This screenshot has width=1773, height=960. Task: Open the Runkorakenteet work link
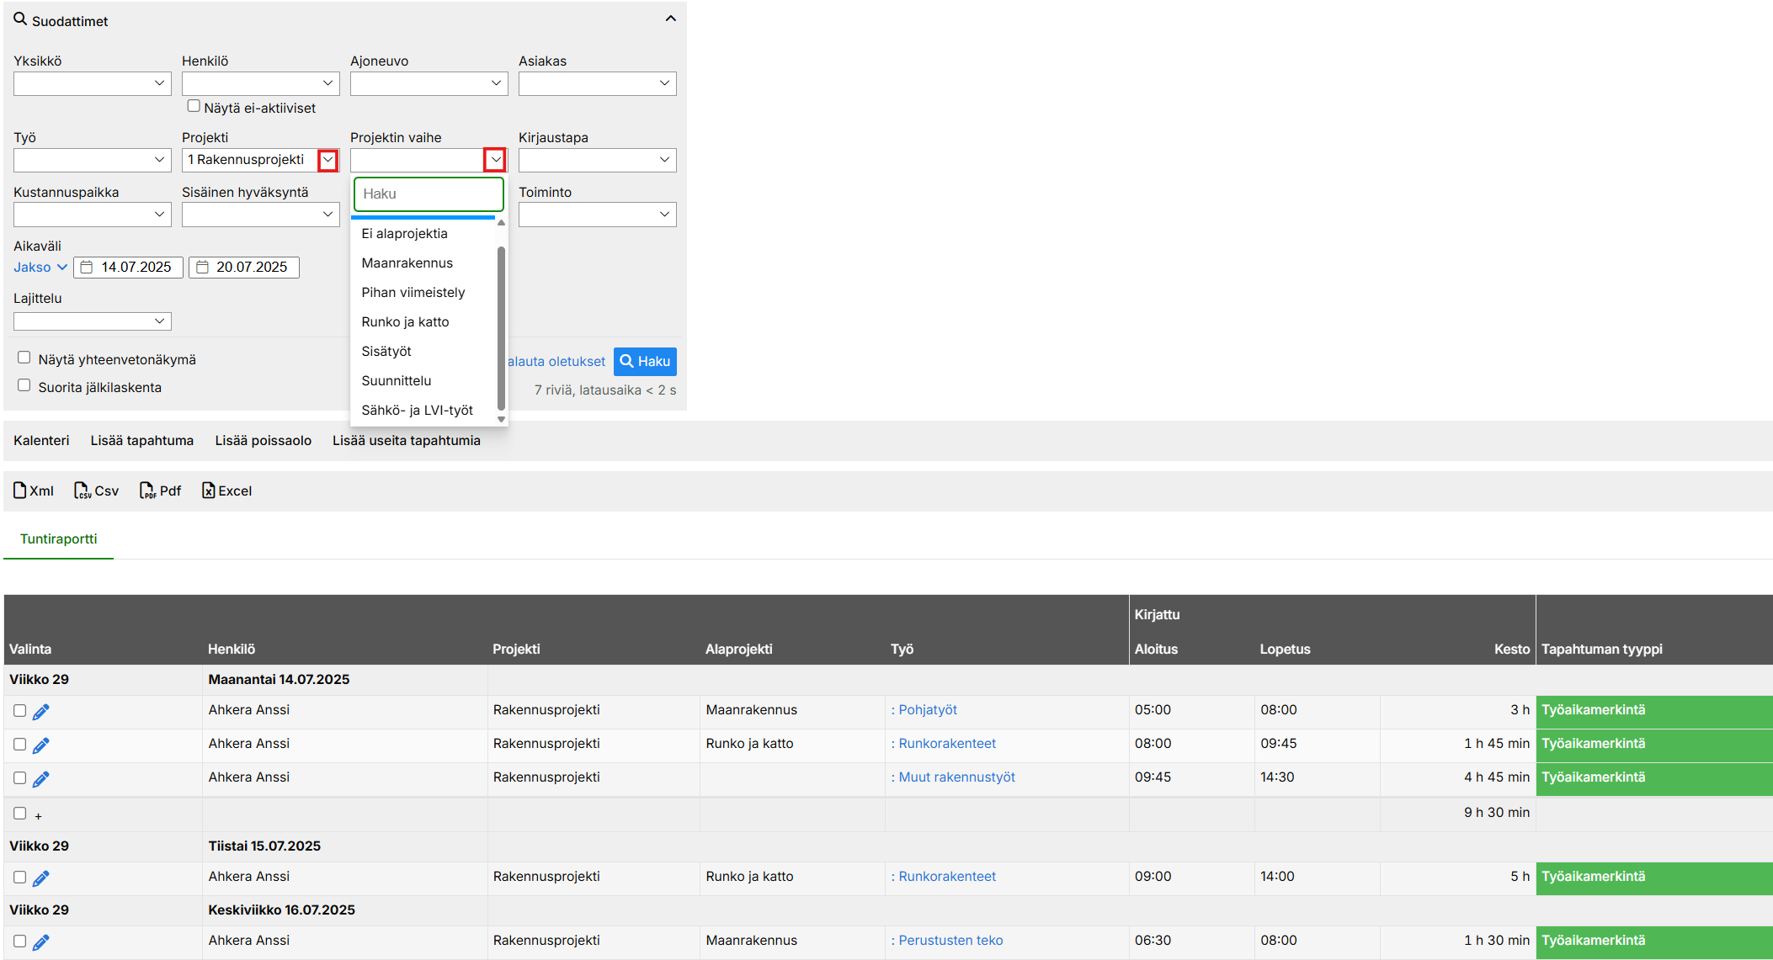point(946,744)
